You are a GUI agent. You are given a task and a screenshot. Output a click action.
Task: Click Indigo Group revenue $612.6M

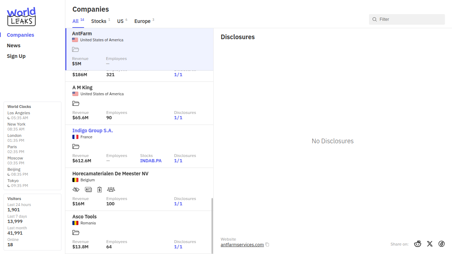point(82,161)
